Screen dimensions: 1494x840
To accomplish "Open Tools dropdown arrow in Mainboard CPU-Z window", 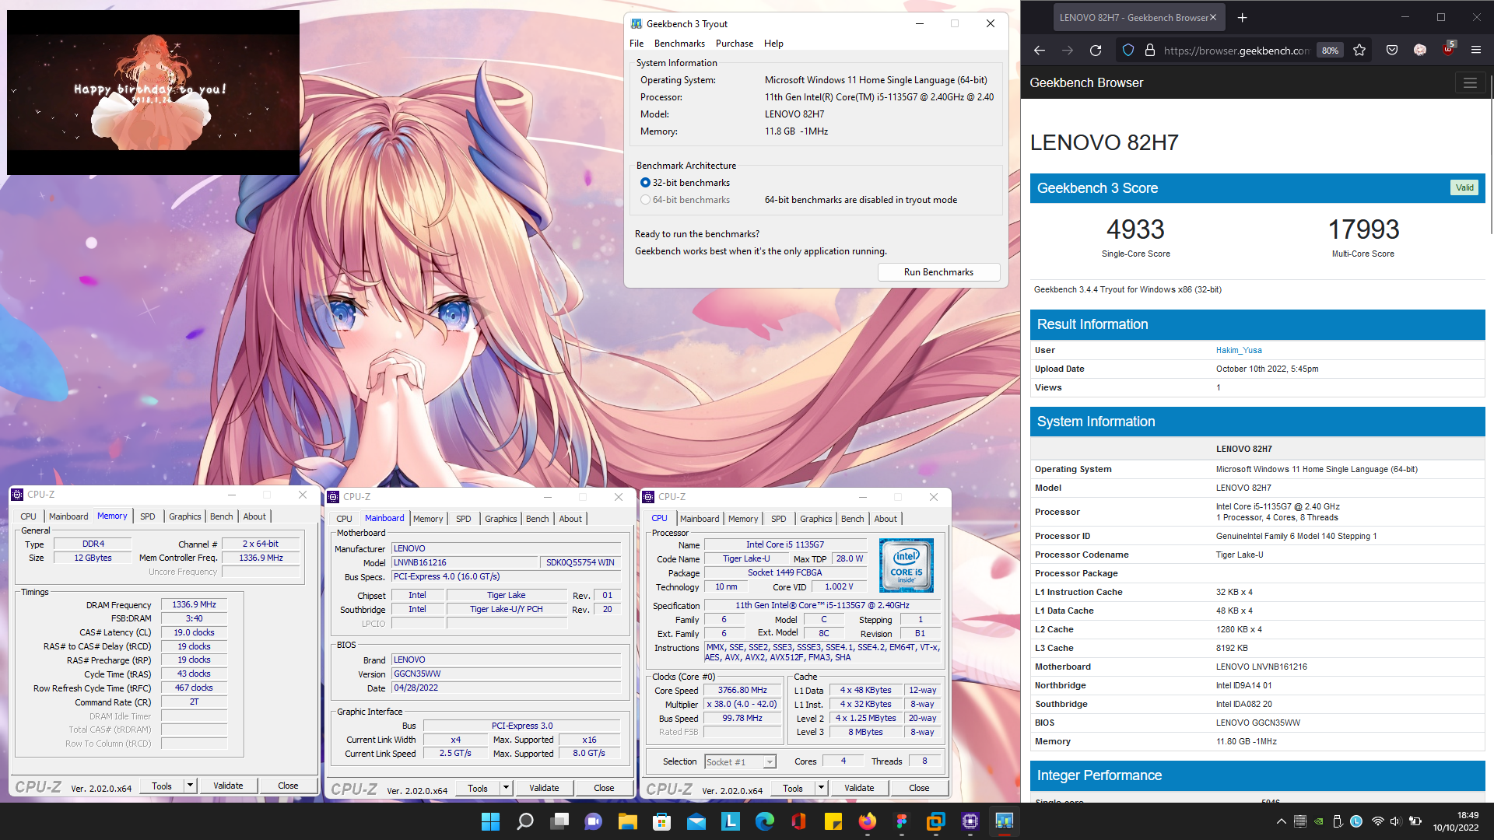I will pyautogui.click(x=506, y=788).
